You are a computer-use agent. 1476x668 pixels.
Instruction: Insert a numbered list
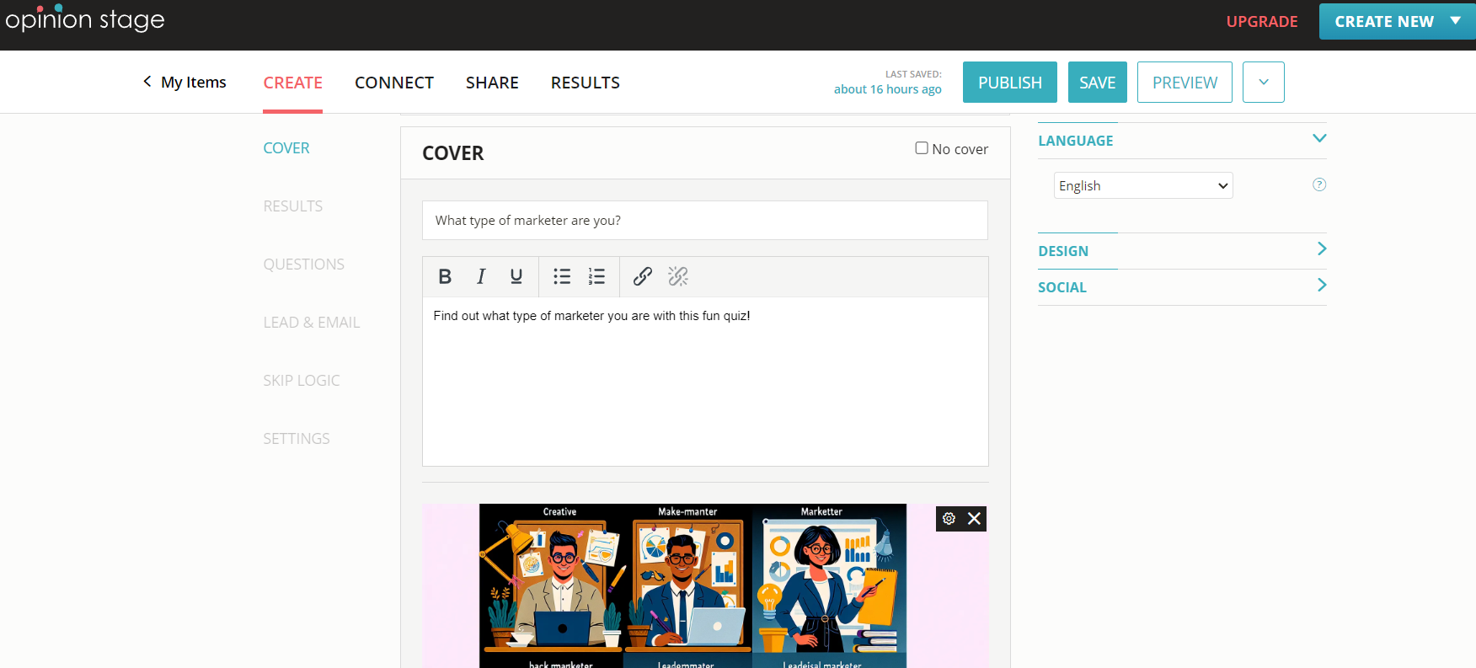[596, 276]
